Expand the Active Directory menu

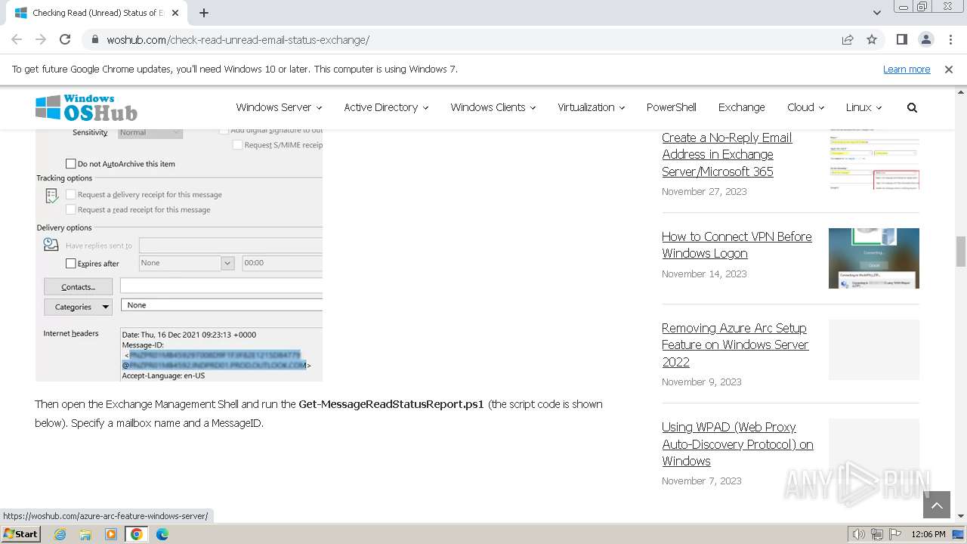click(x=386, y=107)
